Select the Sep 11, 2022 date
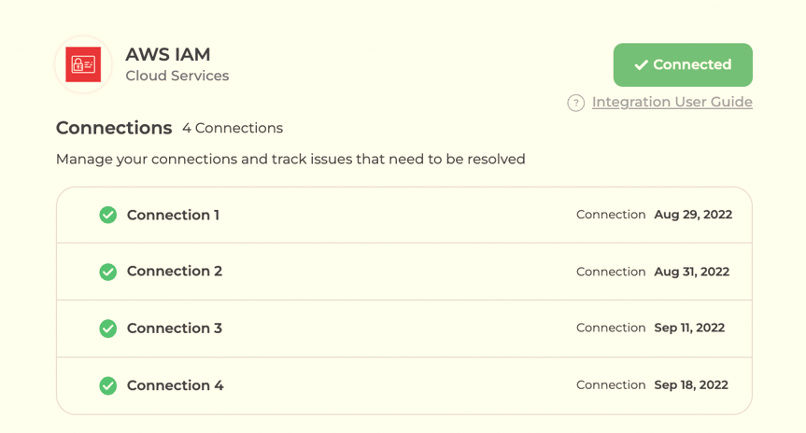This screenshot has height=433, width=806. pyautogui.click(x=689, y=328)
